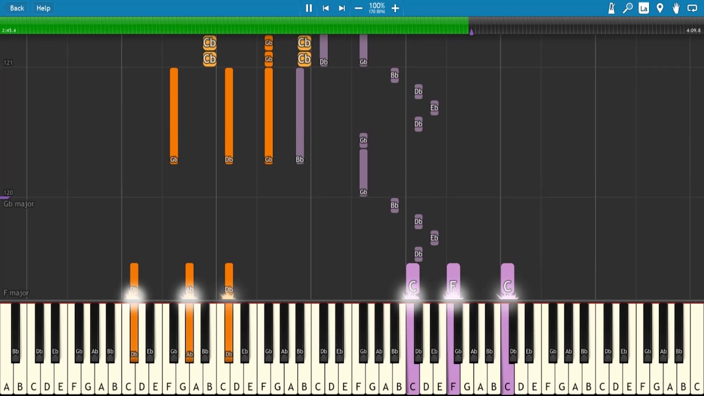Toggle the La note labels icon
This screenshot has height=396, width=704.
click(643, 8)
